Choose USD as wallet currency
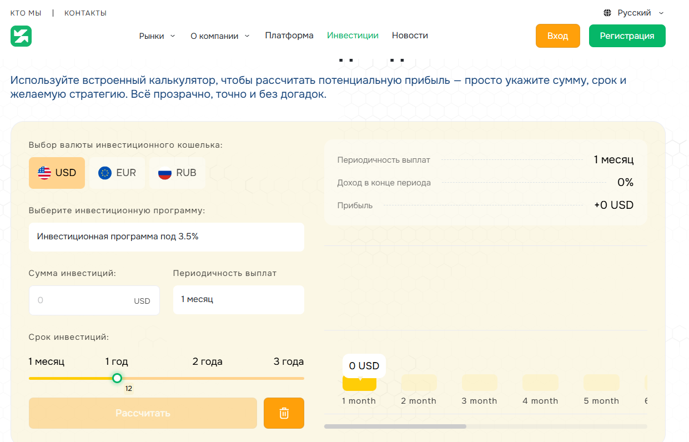The width and height of the screenshot is (689, 442). (57, 173)
